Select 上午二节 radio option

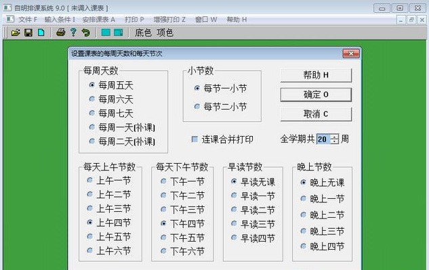(109, 195)
